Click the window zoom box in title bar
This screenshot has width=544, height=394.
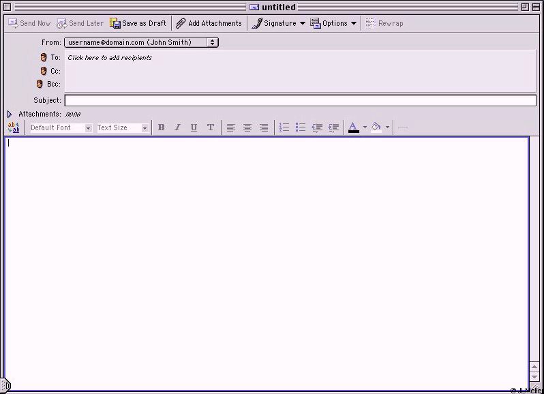pyautogui.click(x=525, y=7)
